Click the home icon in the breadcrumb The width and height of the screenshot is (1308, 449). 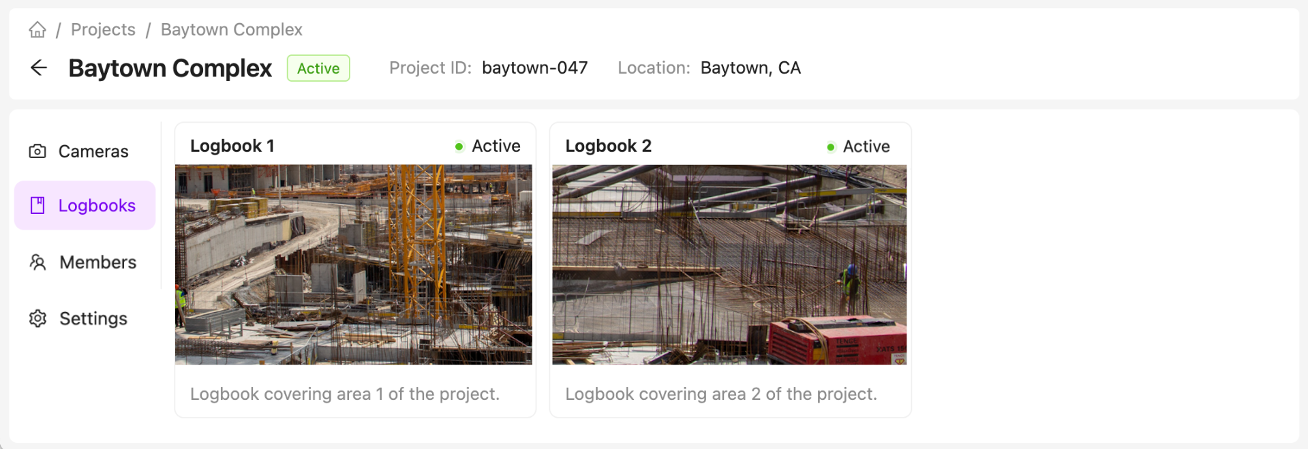click(x=37, y=29)
